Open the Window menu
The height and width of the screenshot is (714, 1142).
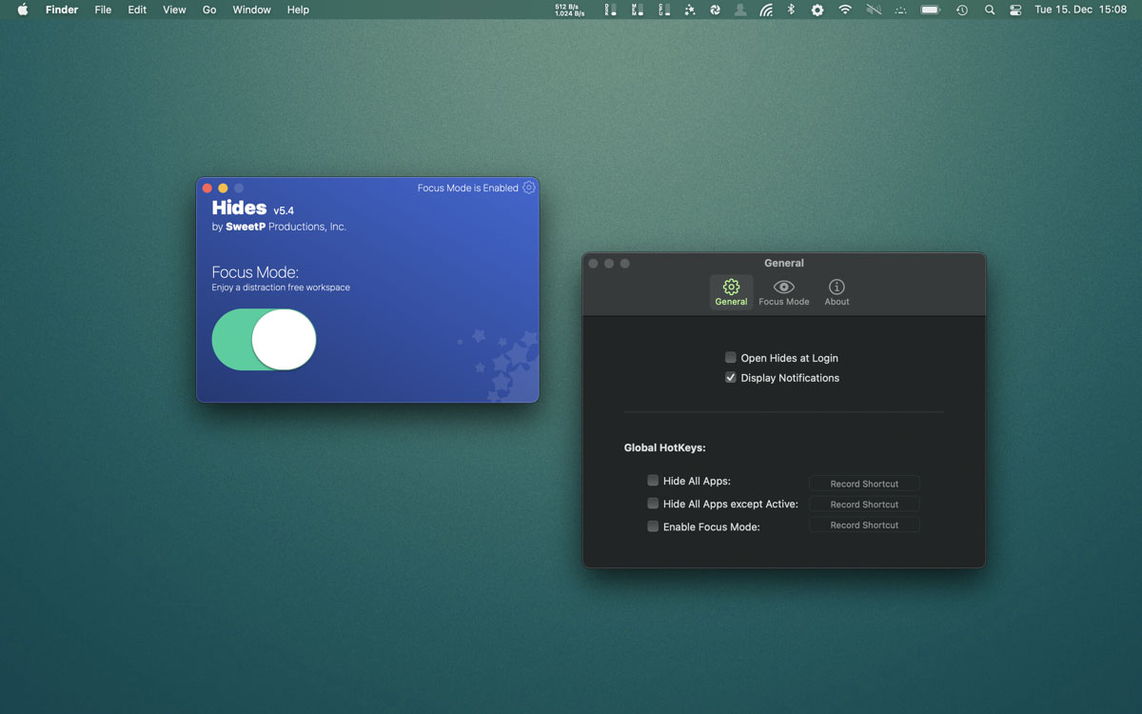tap(251, 10)
